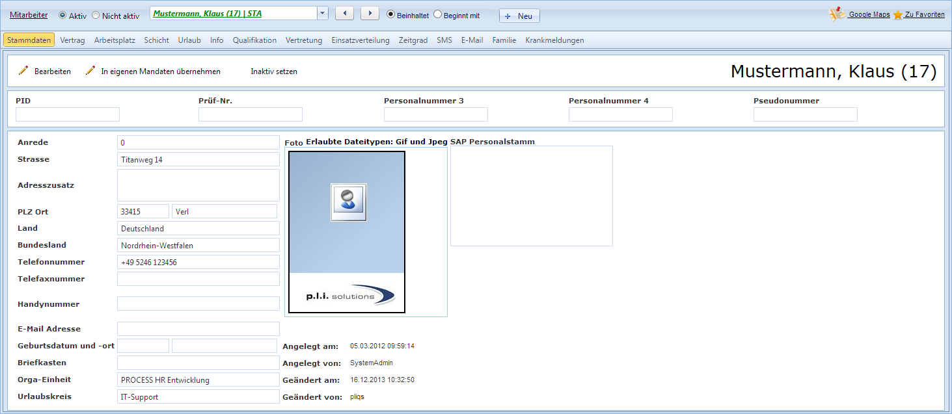Click the Neu button
Image resolution: width=952 pixels, height=414 pixels.
click(x=519, y=16)
